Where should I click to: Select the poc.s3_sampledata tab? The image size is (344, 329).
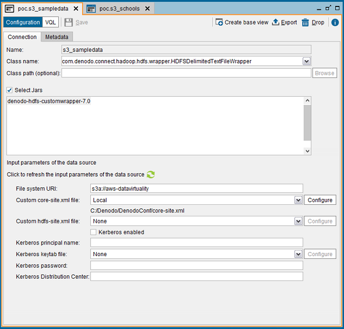pyautogui.click(x=43, y=9)
